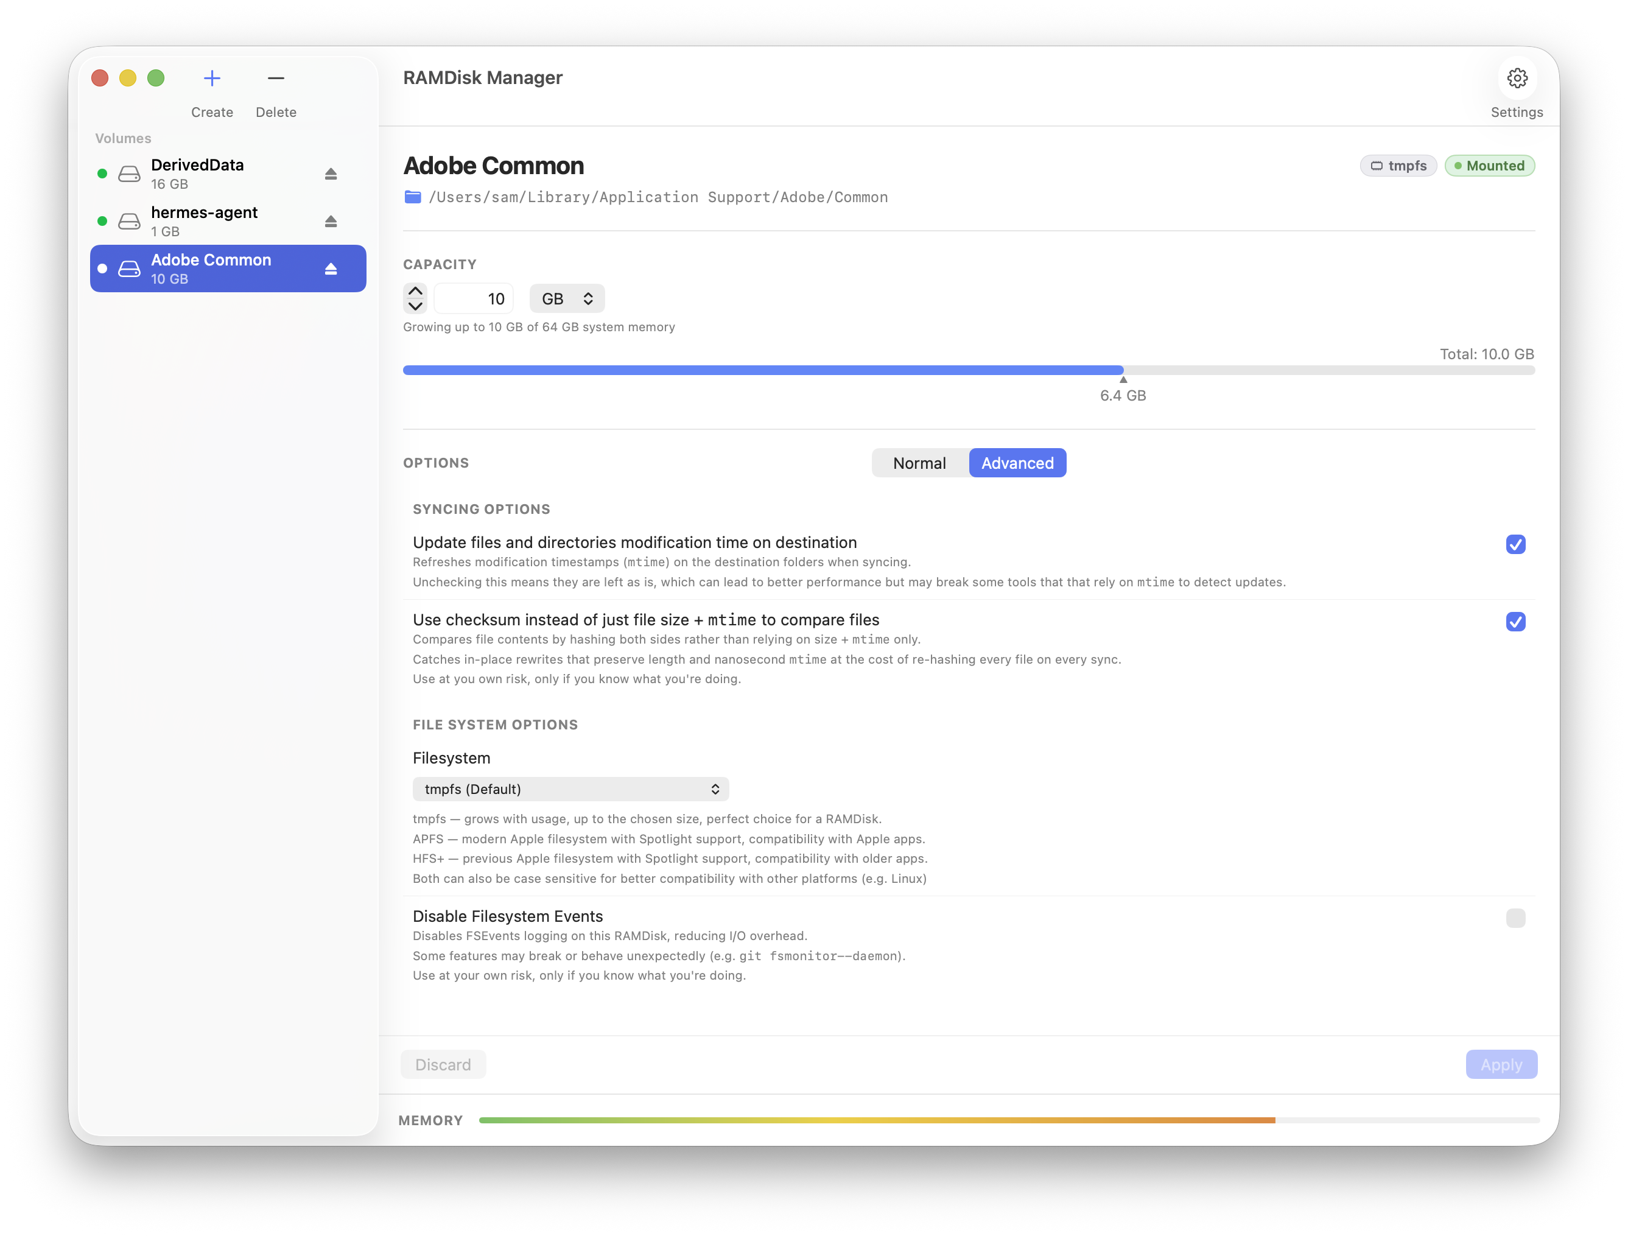Uncheck Use checksum to compare files

(x=1515, y=621)
